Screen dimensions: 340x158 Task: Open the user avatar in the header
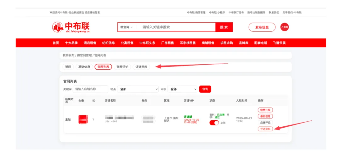pyautogui.click(x=285, y=27)
